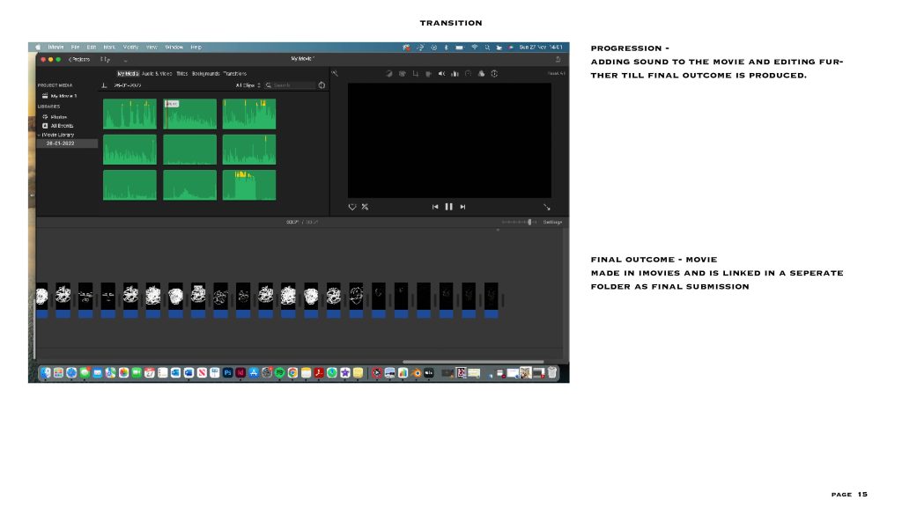Open noise reduction and equalizer tool
Viewport: 902px width, 507px height.
click(x=455, y=74)
